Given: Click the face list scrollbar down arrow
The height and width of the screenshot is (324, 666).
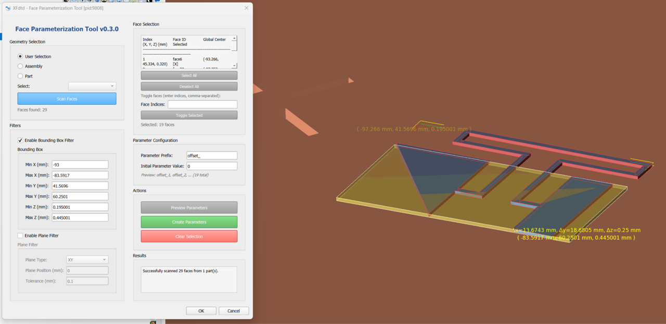Looking at the screenshot, I should [235, 66].
